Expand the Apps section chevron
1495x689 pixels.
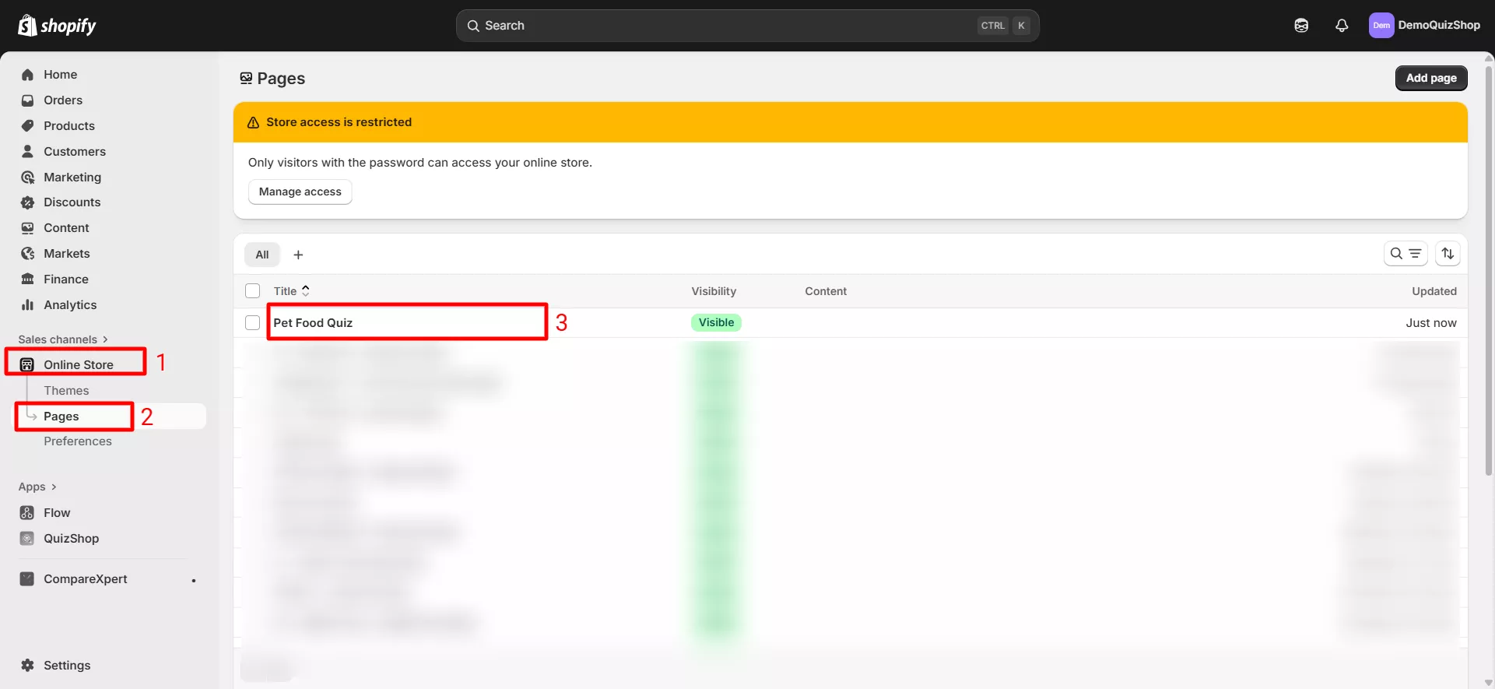coord(54,487)
